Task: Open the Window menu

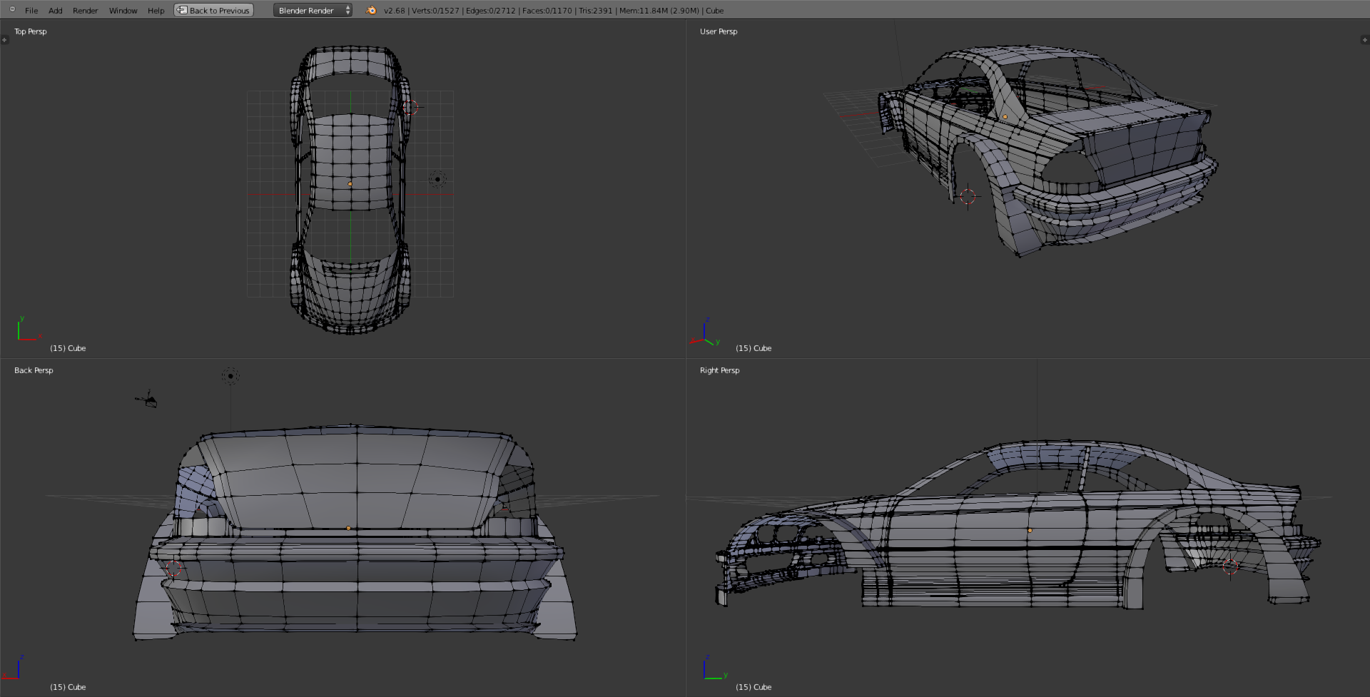Action: pyautogui.click(x=123, y=11)
